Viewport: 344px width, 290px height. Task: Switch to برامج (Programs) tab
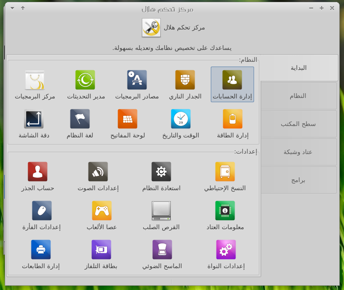click(x=298, y=180)
